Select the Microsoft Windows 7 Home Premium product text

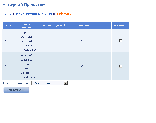point(28,66)
